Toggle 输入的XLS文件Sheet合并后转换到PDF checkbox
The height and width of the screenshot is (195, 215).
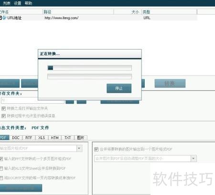tap(1, 168)
